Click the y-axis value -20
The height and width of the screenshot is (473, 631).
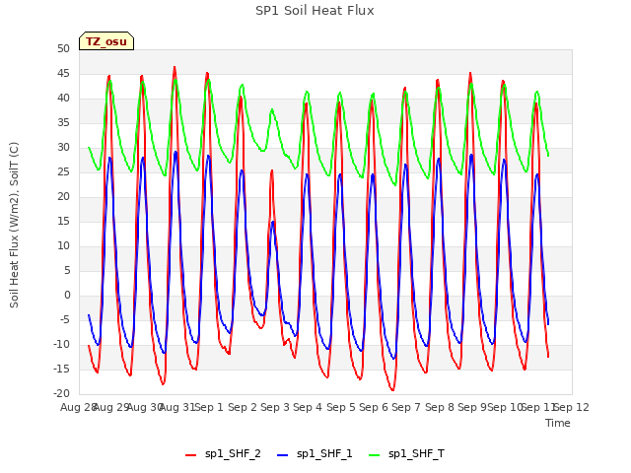[x=61, y=394]
